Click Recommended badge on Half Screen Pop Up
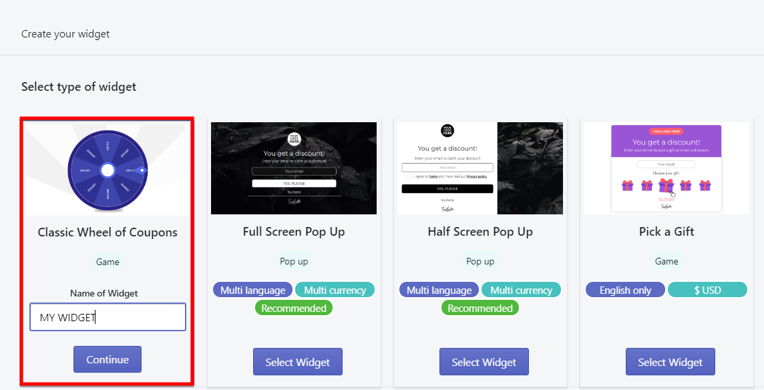 (480, 308)
